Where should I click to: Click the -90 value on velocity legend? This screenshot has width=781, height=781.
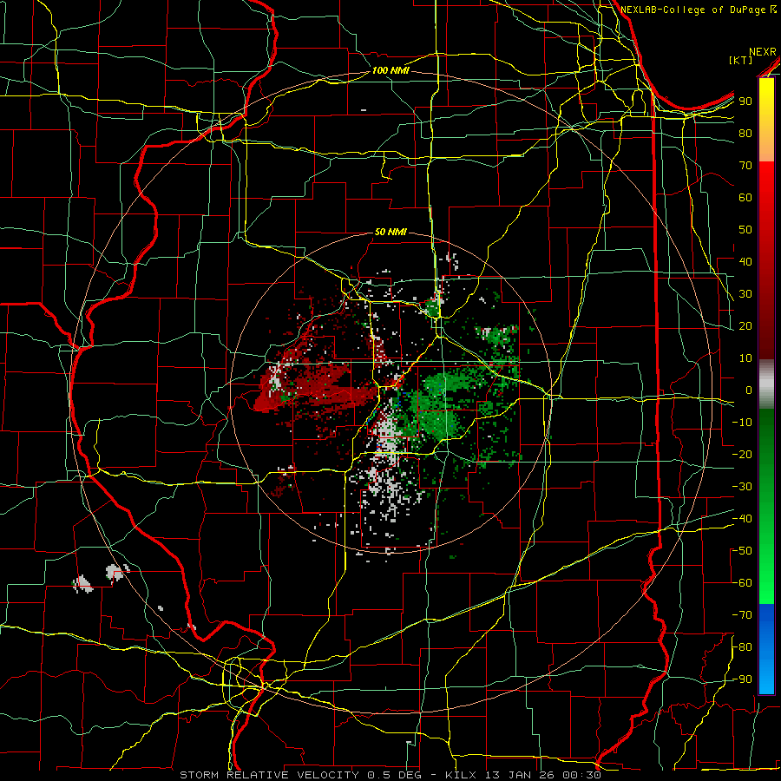[742, 679]
